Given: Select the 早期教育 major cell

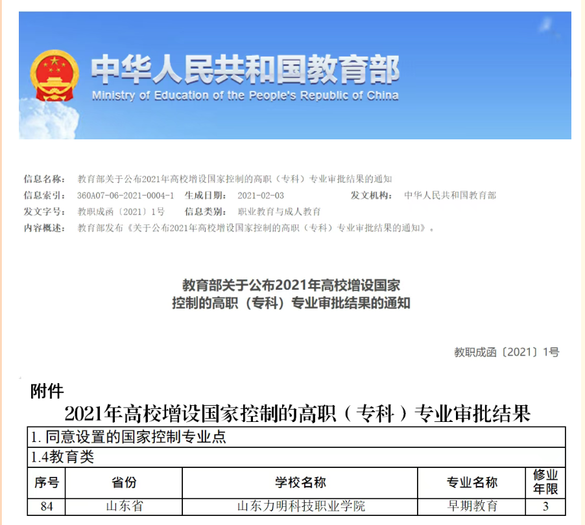Looking at the screenshot, I should [x=472, y=506].
